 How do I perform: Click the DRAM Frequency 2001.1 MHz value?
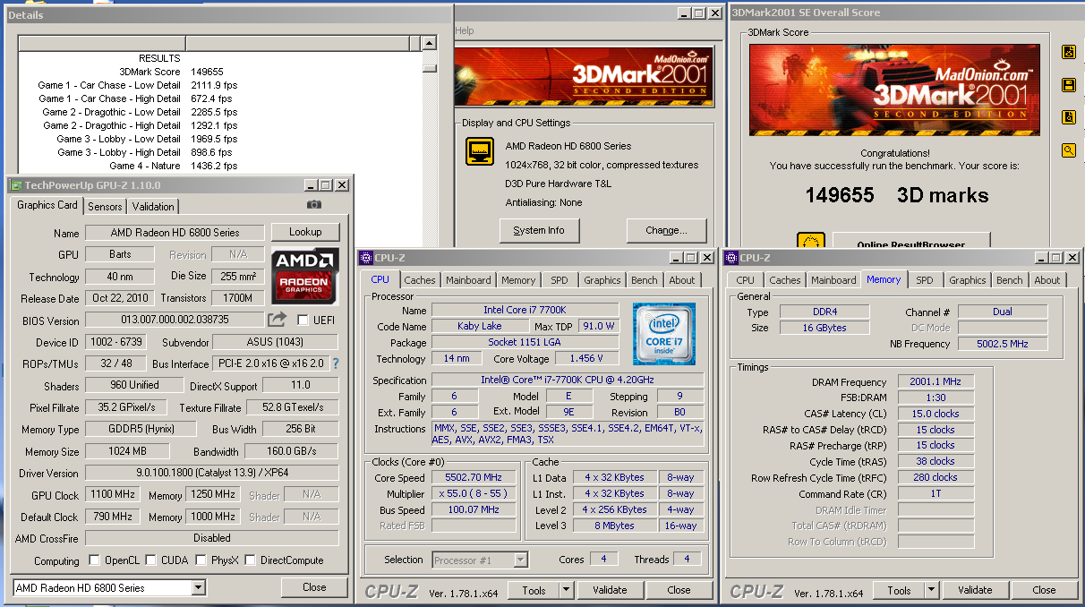coord(935,382)
